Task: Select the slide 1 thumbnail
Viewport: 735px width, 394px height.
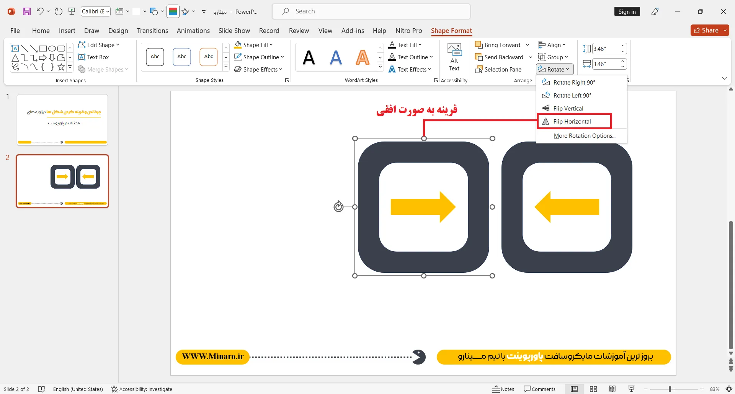Action: click(62, 120)
